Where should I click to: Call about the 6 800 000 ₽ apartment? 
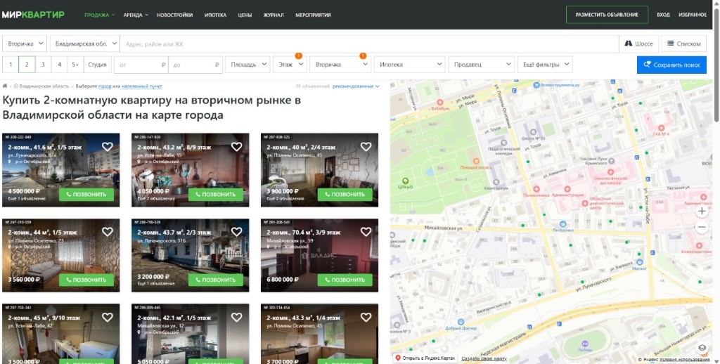pyautogui.click(x=345, y=280)
